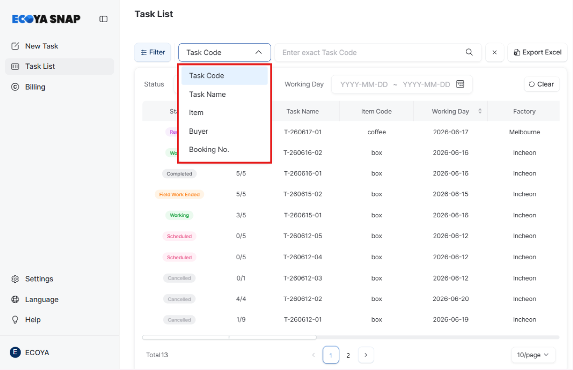Click the Total 13 count text
Viewport: 573px width, 370px height.
(x=157, y=355)
